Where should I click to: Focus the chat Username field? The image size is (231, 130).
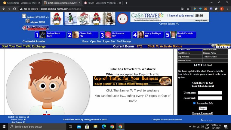(x=210, y=93)
